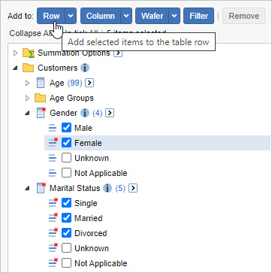
Task: Click the Divorced row label
Action: pos(91,233)
